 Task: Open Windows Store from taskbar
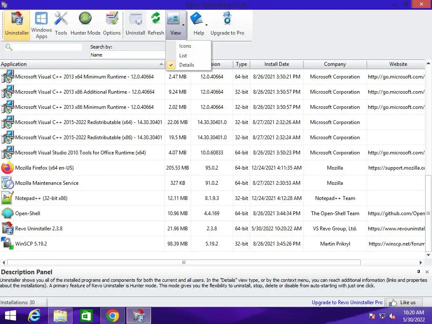coord(86,316)
